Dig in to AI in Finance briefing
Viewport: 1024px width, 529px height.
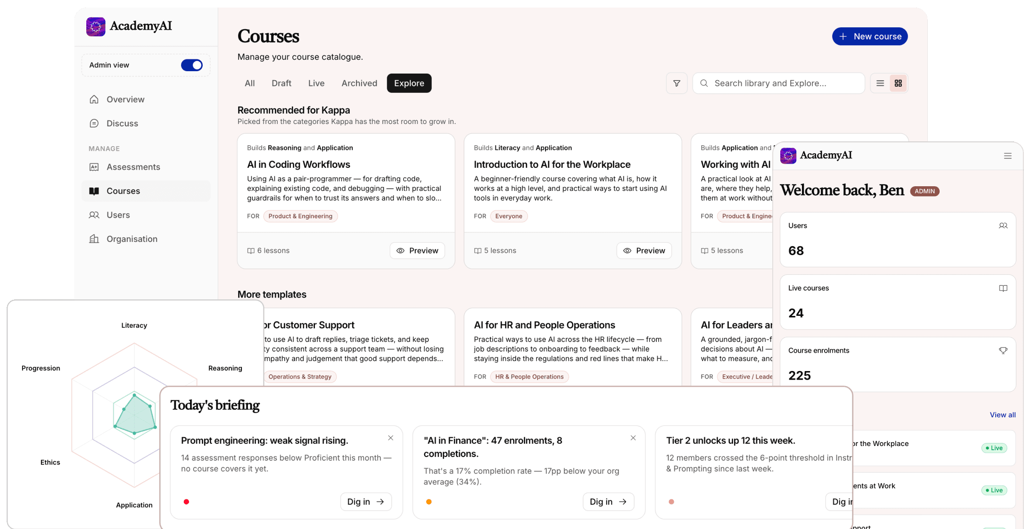point(608,502)
